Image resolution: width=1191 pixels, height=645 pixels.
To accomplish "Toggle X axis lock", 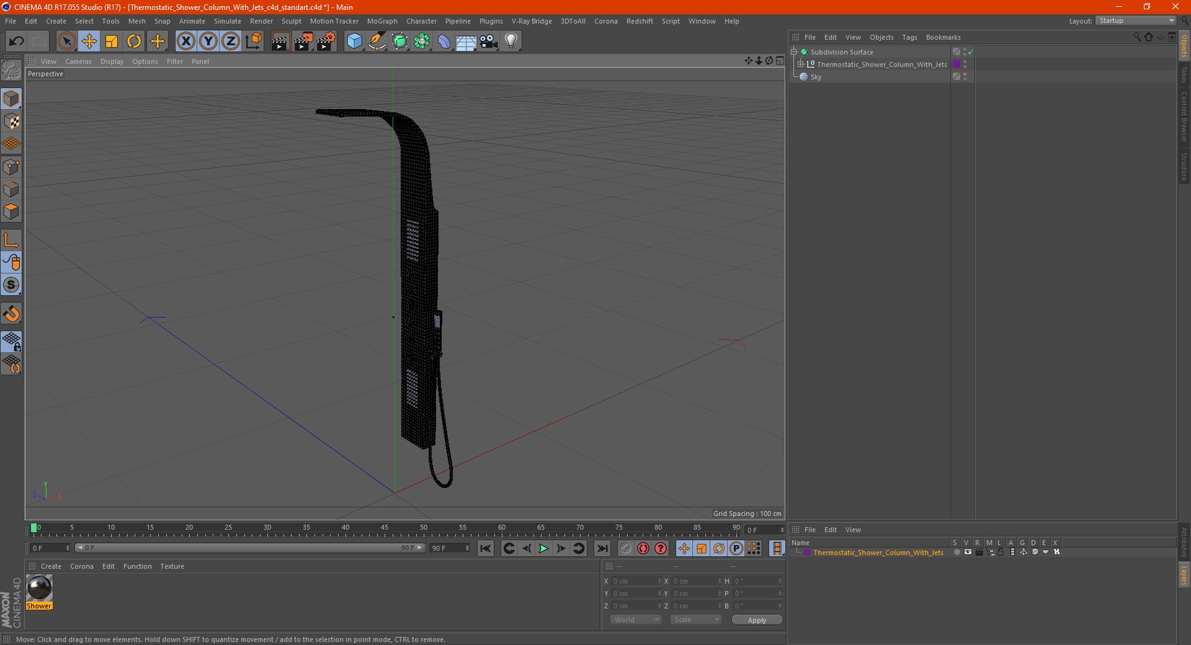I will point(186,42).
